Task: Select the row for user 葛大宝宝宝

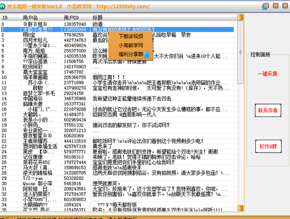Action: click(x=118, y=72)
